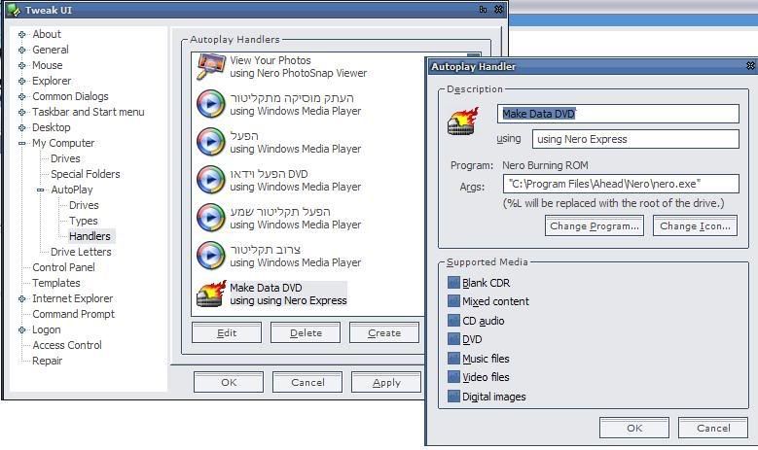
Task: Expand the Logon tree node
Action: click(21, 329)
